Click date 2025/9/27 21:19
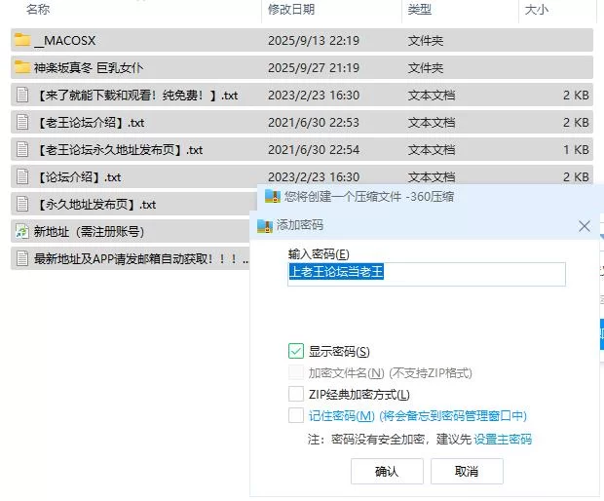 314,68
